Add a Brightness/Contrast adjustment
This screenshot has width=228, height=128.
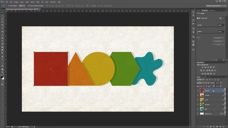(x=202, y=67)
